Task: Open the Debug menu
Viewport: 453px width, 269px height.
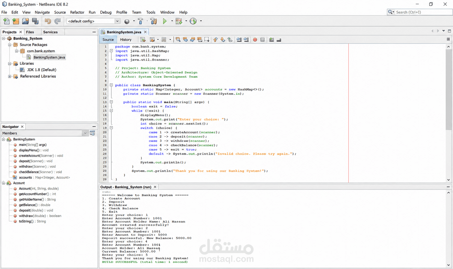Action: pos(106,12)
